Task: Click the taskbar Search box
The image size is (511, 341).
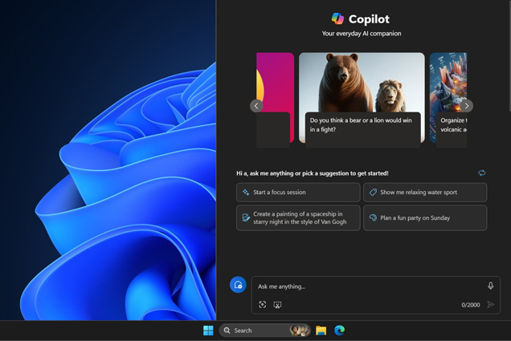Action: tap(257, 331)
